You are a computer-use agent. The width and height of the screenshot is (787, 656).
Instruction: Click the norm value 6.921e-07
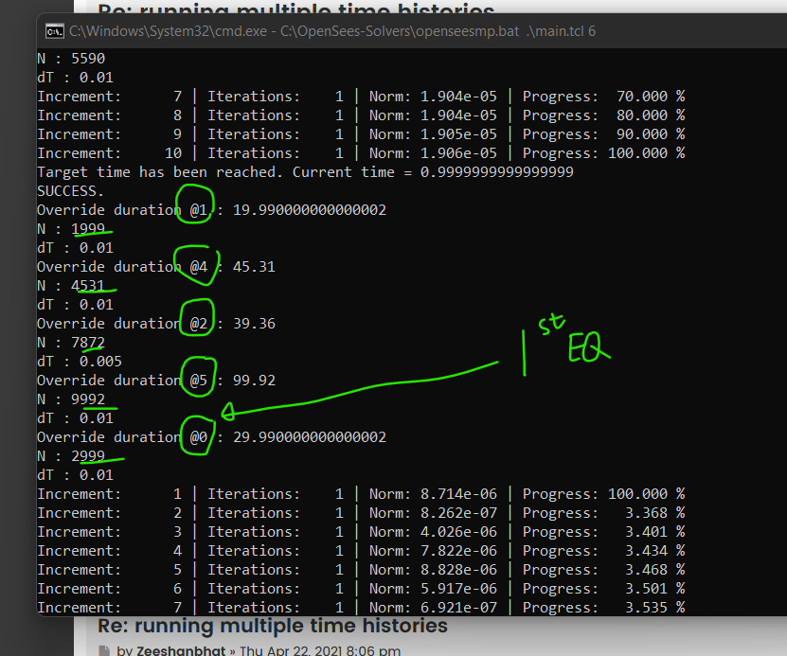[x=458, y=608]
